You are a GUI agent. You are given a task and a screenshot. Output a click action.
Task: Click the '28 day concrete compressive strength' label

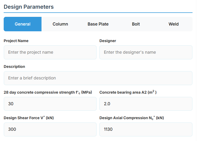tap(48, 92)
